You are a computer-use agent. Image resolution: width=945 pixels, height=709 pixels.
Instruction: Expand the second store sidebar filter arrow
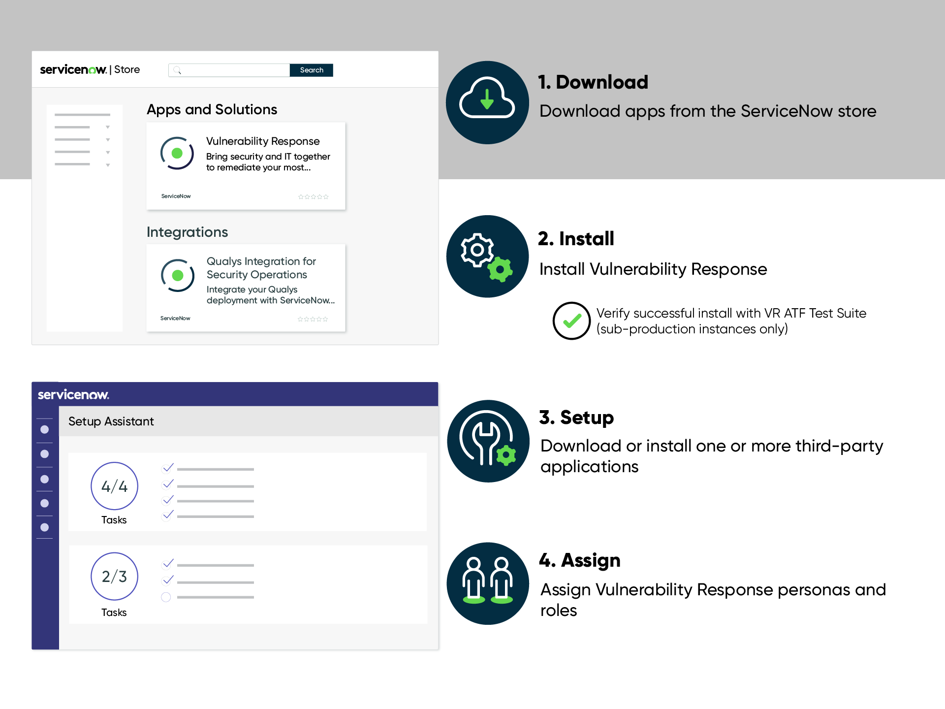click(x=108, y=140)
